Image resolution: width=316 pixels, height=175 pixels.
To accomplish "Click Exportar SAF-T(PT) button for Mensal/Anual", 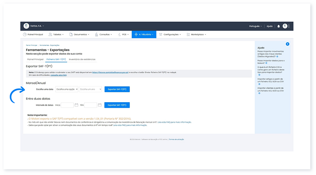I will tap(117, 89).
